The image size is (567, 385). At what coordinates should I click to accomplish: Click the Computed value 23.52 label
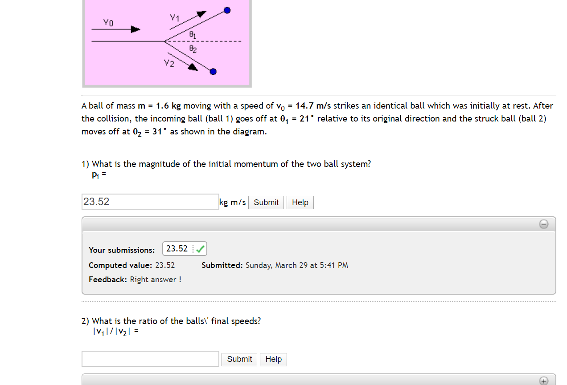pos(131,265)
